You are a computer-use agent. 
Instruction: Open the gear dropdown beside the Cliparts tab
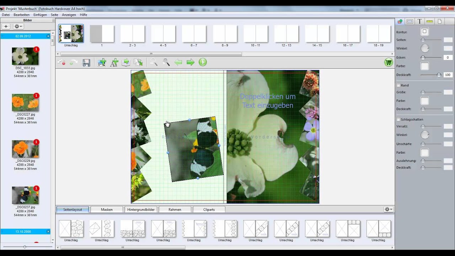[x=389, y=209]
